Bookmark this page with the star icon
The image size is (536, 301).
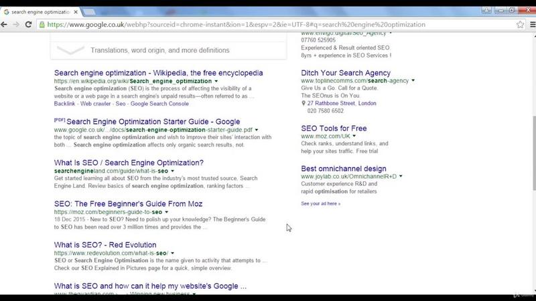click(520, 25)
